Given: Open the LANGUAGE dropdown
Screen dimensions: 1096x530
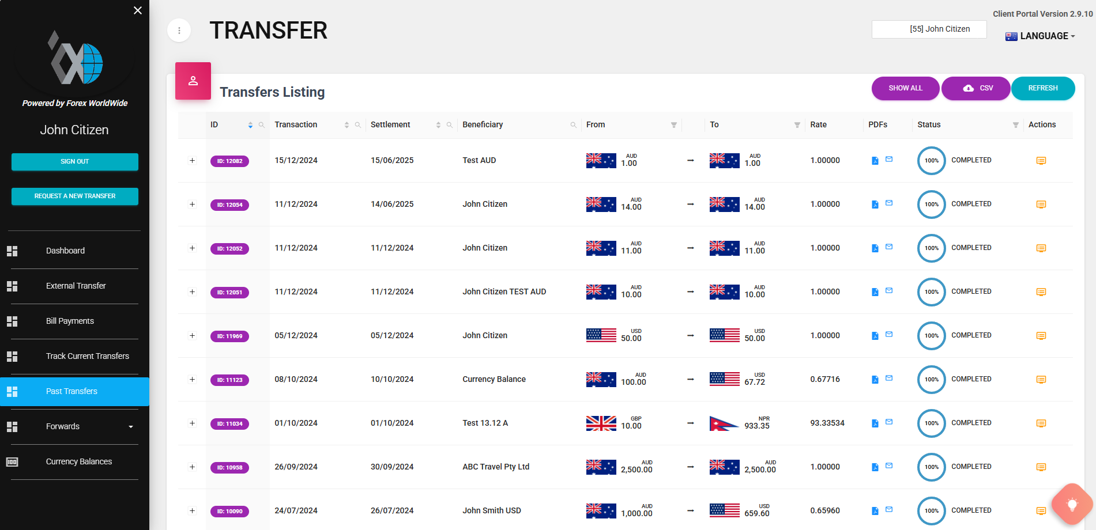Looking at the screenshot, I should tap(1041, 36).
